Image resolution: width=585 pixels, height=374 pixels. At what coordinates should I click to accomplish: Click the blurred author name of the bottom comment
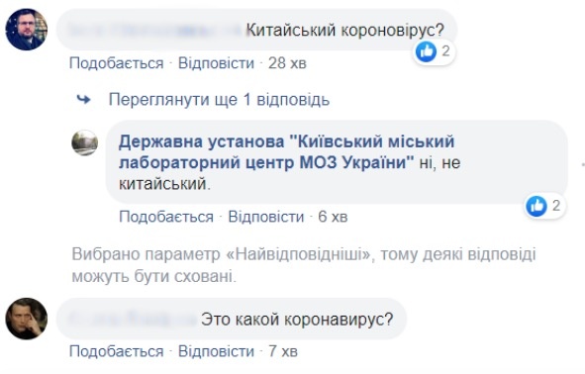click(x=133, y=320)
